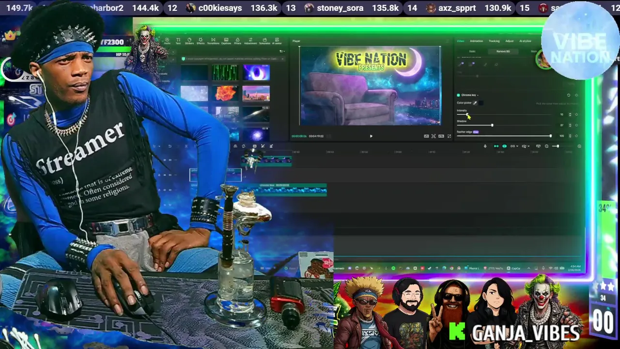
Task: Open the Stickers library
Action: point(189,41)
